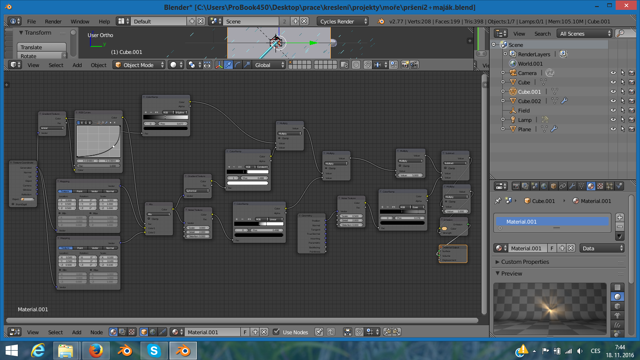Select the cube preview shape
The image size is (640, 360).
[618, 306]
